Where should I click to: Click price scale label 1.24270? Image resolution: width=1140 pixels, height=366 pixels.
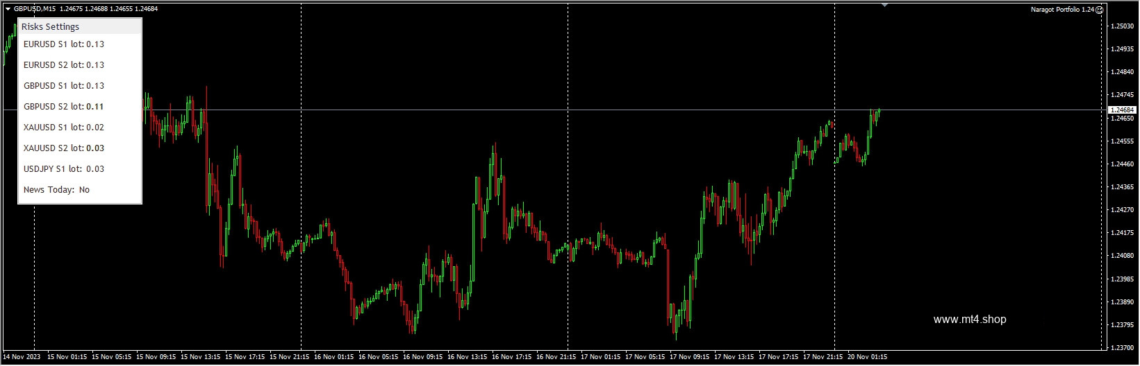pos(1123,210)
